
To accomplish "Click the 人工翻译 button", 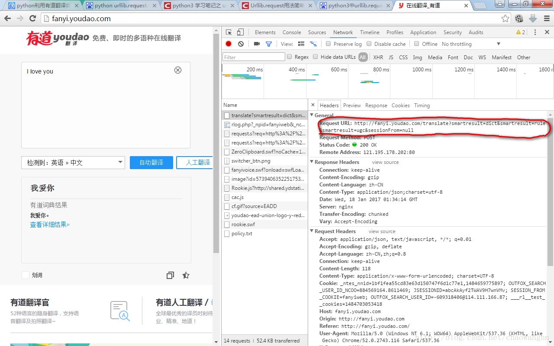I will click(195, 163).
